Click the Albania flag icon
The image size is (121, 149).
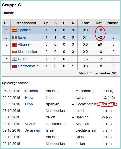click(x=14, y=45)
